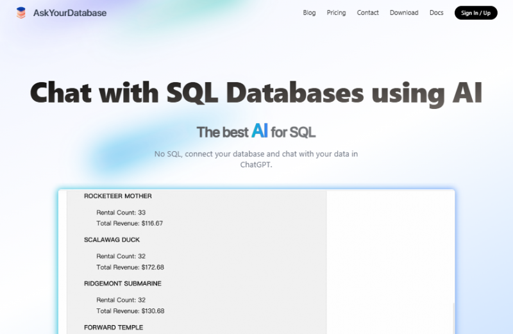Go to the Pricing page
The width and height of the screenshot is (513, 334).
[336, 13]
